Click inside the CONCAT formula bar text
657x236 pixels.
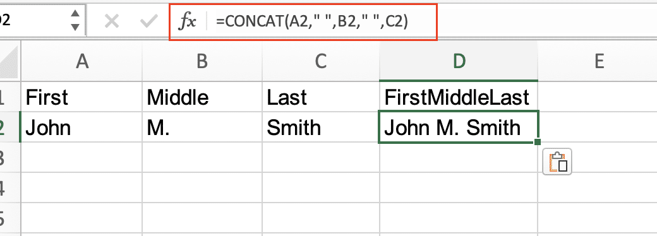[x=311, y=21]
